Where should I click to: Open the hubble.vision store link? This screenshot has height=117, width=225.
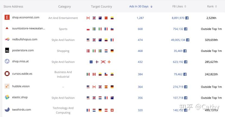(x=21, y=86)
